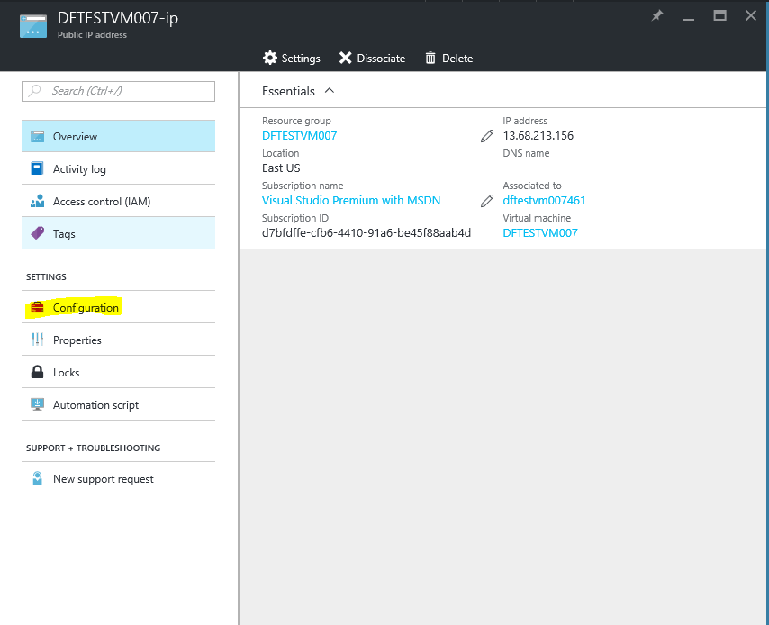Click the Tags purple tag icon

pyautogui.click(x=37, y=233)
